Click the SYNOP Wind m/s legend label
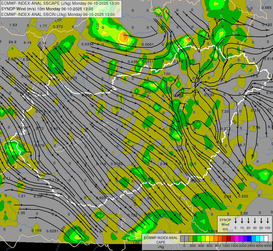This screenshot has height=251, width=273. [225, 224]
